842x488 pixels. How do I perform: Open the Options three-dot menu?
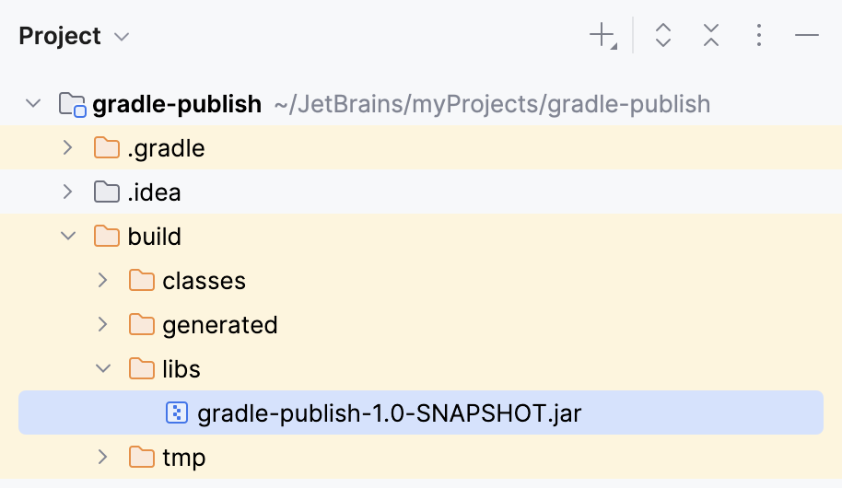pyautogui.click(x=759, y=36)
